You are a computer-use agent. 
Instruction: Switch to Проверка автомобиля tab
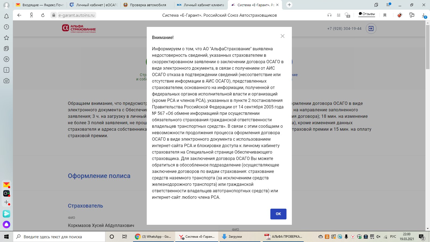point(147,5)
